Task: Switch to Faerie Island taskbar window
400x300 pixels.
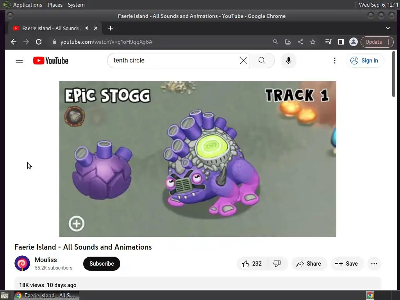Action: point(46,295)
